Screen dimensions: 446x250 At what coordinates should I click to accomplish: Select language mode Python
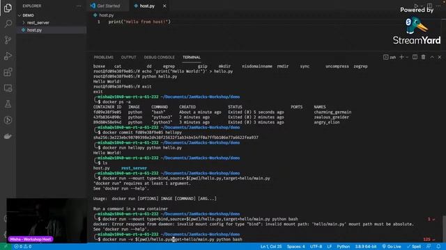click(344, 247)
